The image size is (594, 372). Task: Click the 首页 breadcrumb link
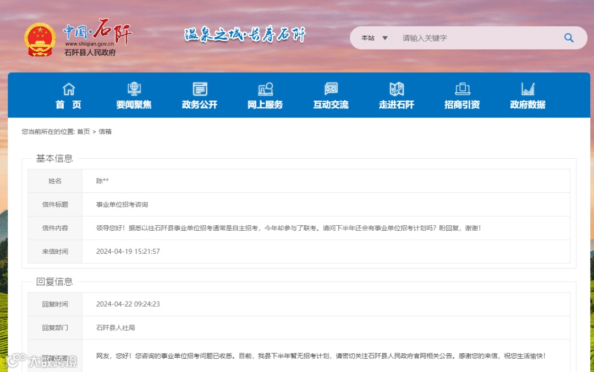84,131
